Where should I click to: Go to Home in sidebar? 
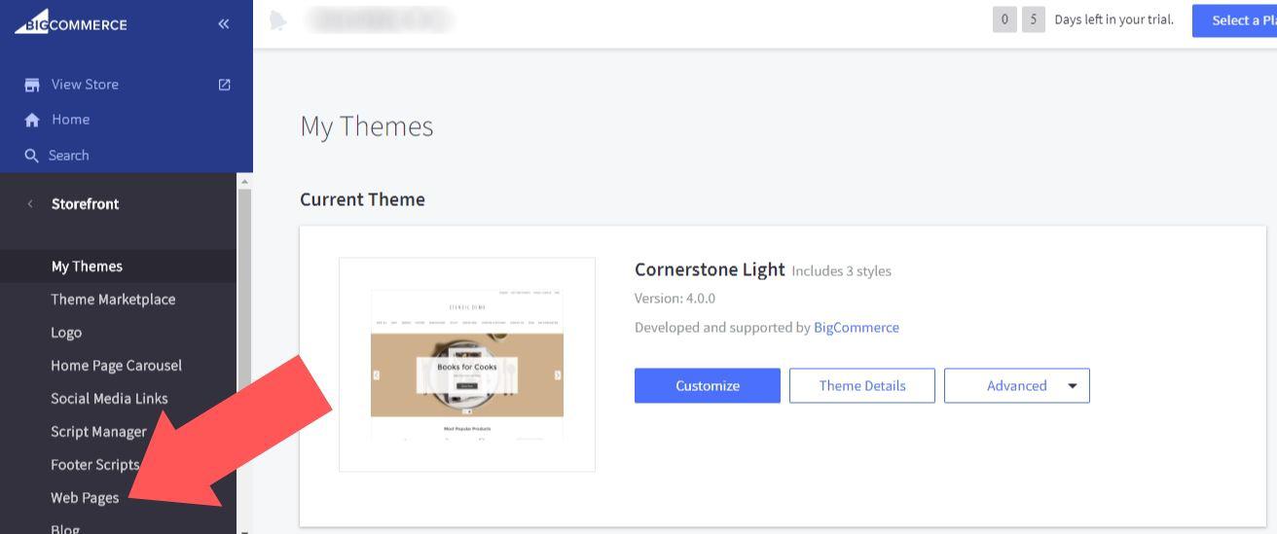pos(70,120)
